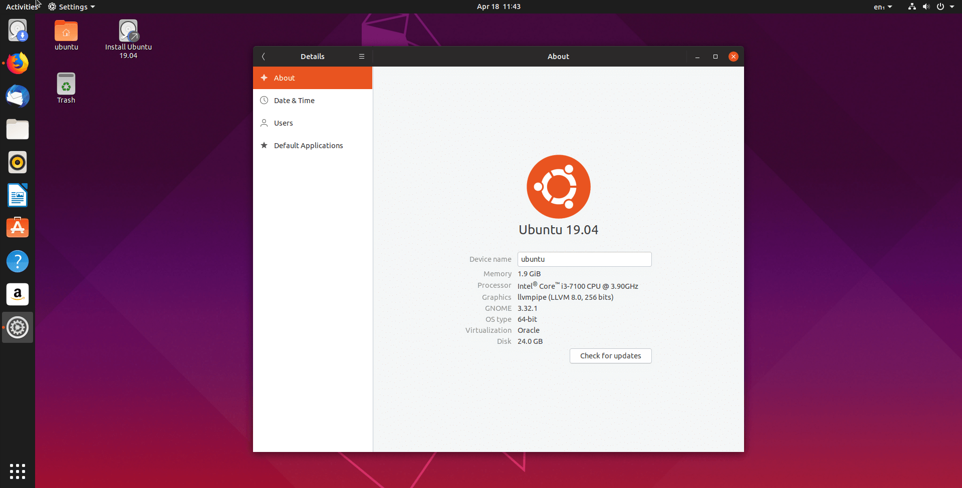This screenshot has height=488, width=962.
Task: Open Help from the dock
Action: click(18, 261)
